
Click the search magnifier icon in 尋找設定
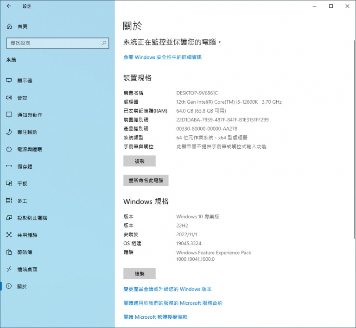pyautogui.click(x=104, y=43)
